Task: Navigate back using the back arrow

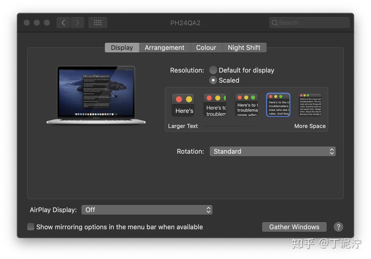Action: pos(63,23)
